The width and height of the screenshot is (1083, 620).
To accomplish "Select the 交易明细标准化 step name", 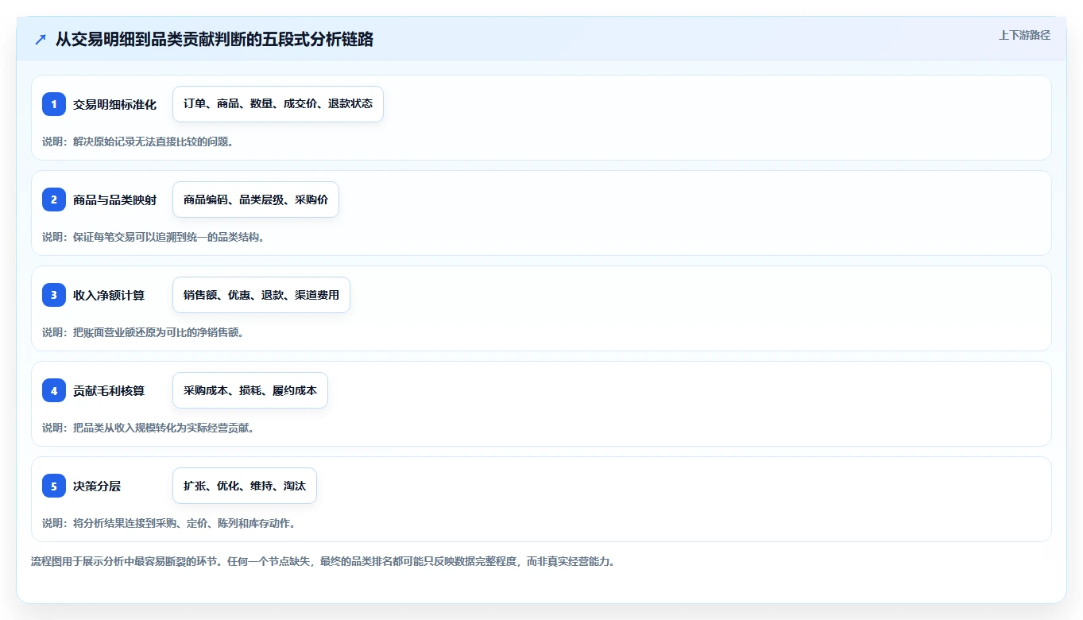I will click(114, 104).
